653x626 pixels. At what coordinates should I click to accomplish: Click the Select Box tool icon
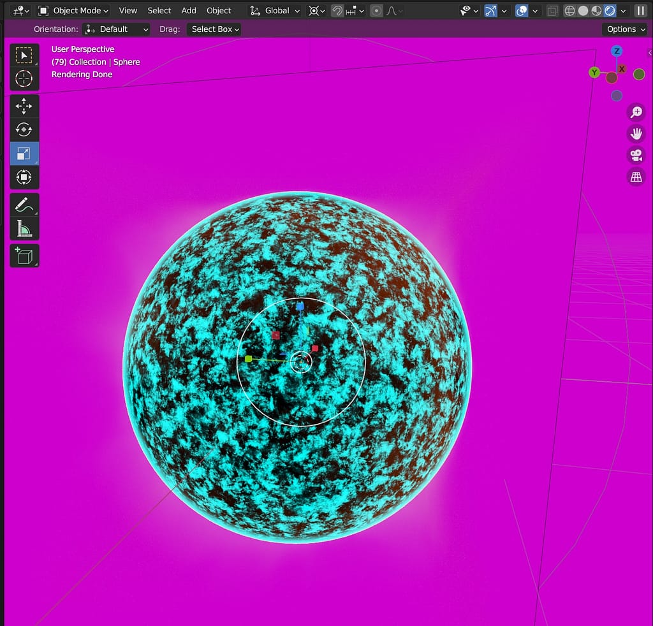click(x=24, y=55)
